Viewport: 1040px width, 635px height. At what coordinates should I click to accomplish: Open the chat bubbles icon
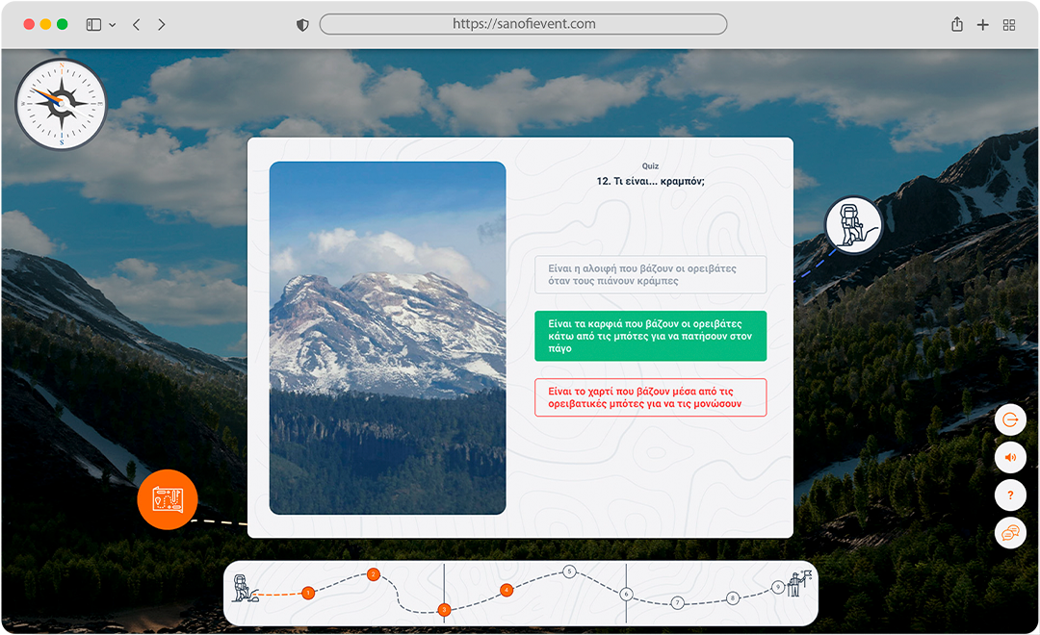(x=1010, y=532)
